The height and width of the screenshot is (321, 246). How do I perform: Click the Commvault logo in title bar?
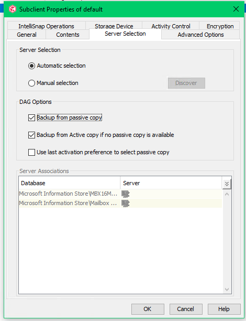click(13, 9)
